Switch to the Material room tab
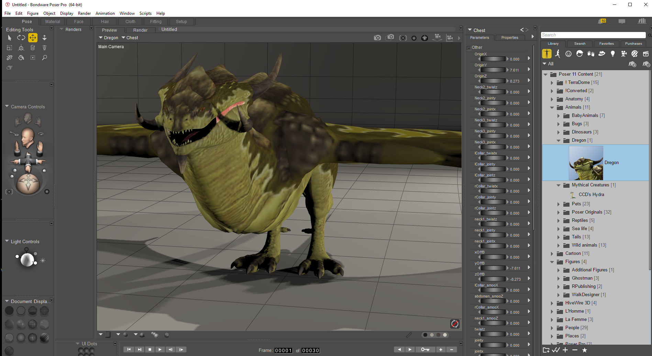The height and width of the screenshot is (356, 652). (x=53, y=21)
